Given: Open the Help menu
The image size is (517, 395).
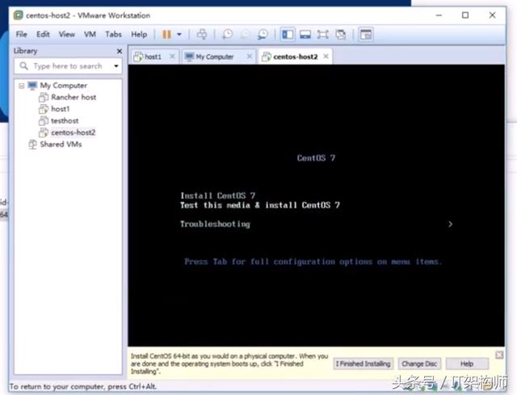Looking at the screenshot, I should [139, 34].
